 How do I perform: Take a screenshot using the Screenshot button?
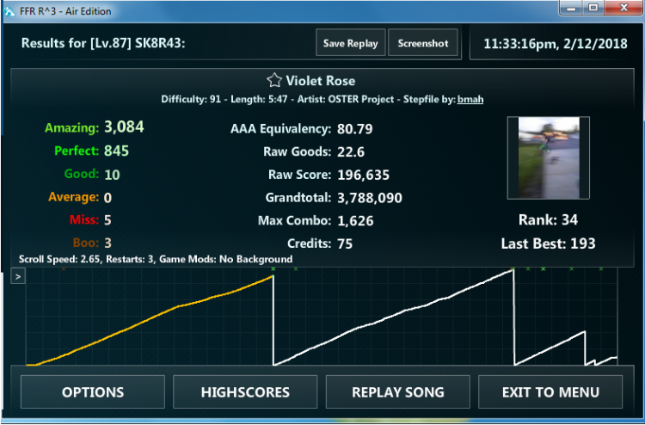tap(423, 43)
